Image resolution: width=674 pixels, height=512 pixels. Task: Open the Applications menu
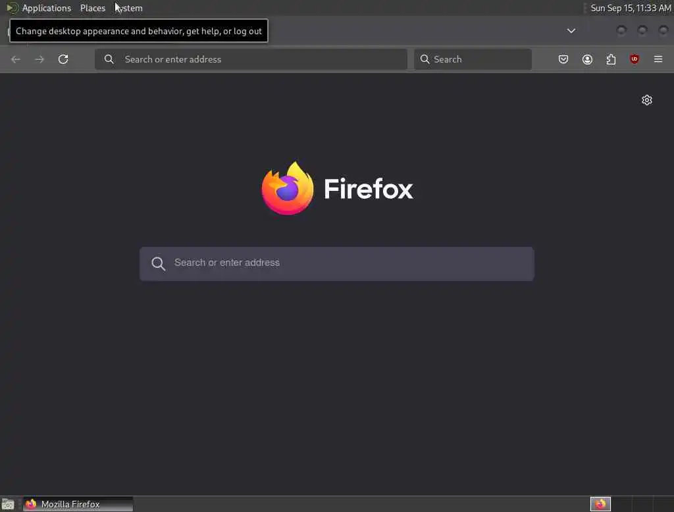pos(47,8)
